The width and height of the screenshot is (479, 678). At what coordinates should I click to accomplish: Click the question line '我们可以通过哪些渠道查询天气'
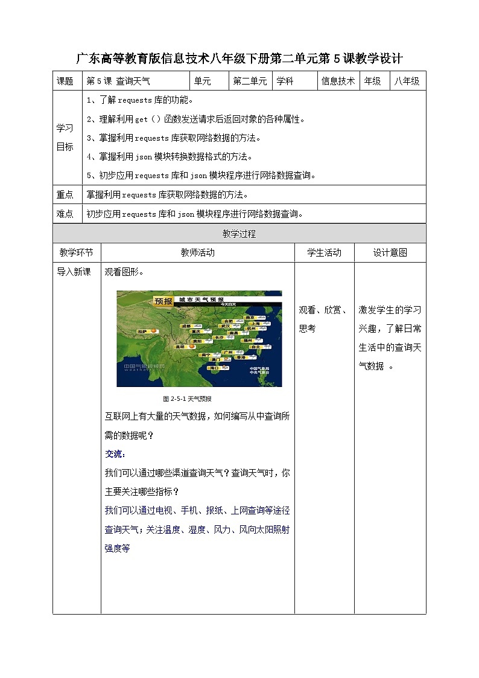(x=197, y=473)
